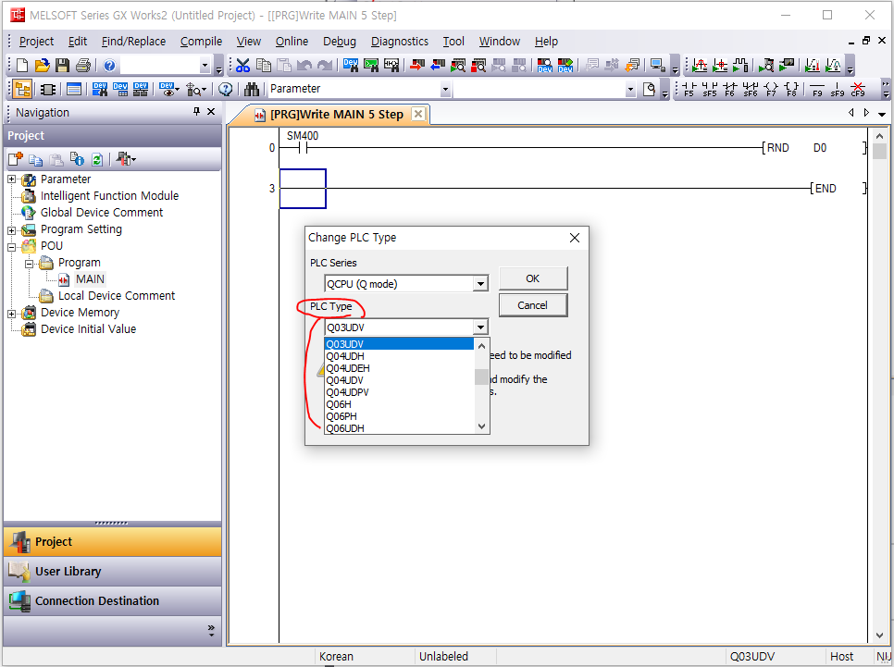Click the binoculars find icon
The height and width of the screenshot is (667, 894).
[x=252, y=89]
